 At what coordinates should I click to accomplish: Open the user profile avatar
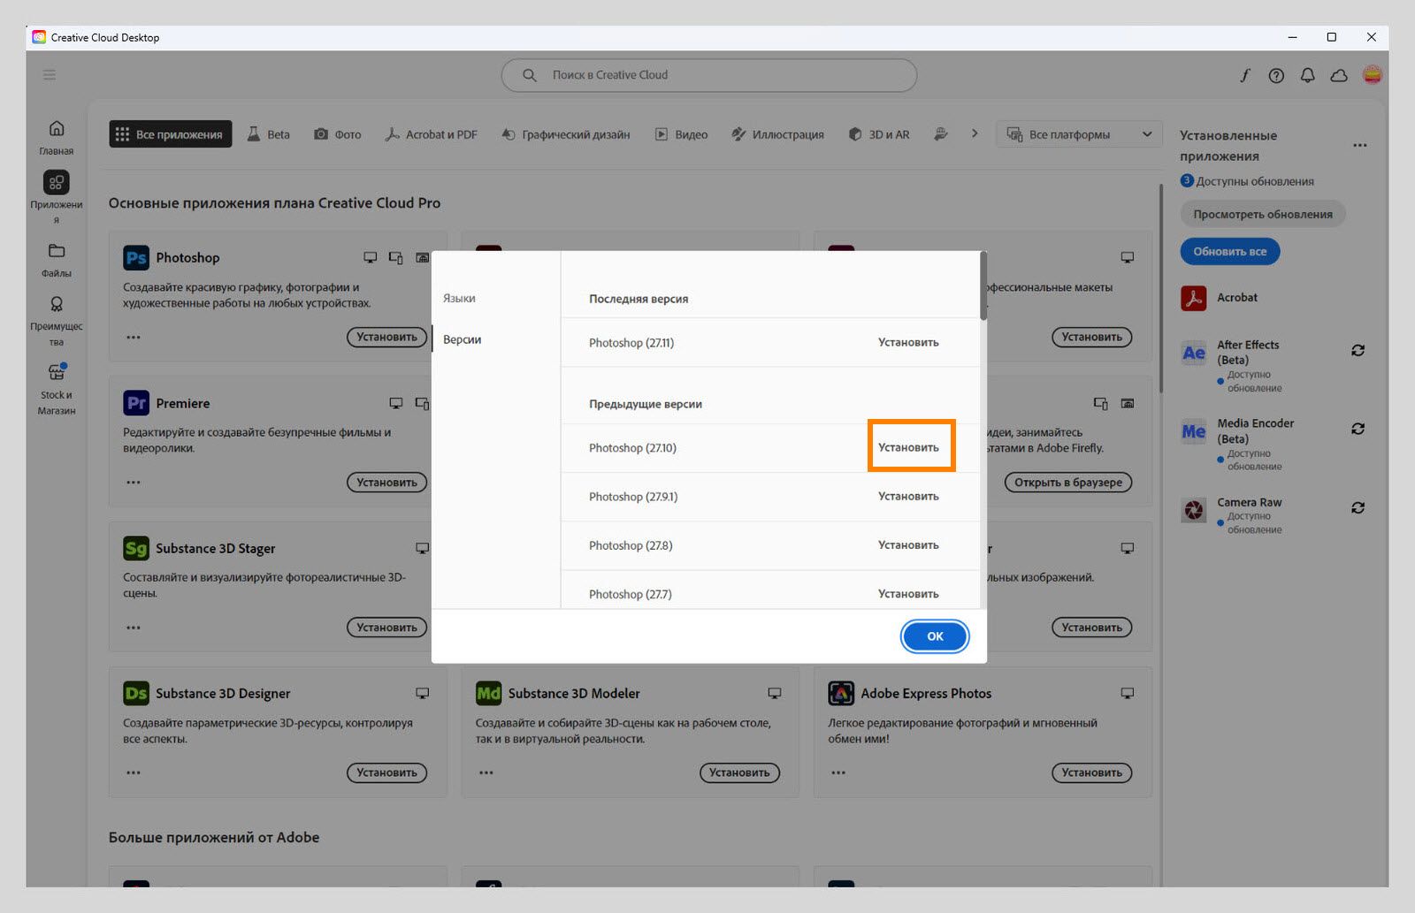click(1372, 75)
